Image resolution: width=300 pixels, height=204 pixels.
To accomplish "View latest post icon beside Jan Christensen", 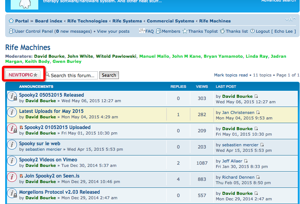I will pyautogui.click(x=258, y=112).
